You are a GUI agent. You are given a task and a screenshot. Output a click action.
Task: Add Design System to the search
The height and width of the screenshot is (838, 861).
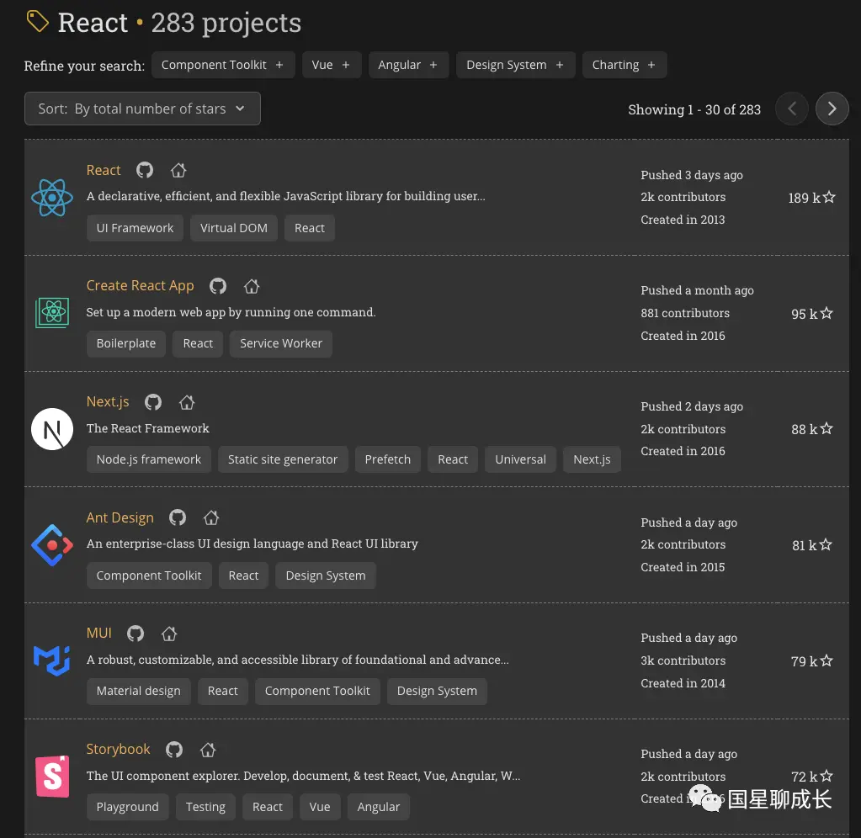(x=515, y=65)
